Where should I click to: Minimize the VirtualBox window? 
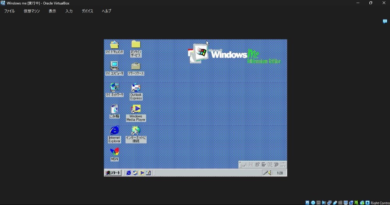tap(358, 3)
